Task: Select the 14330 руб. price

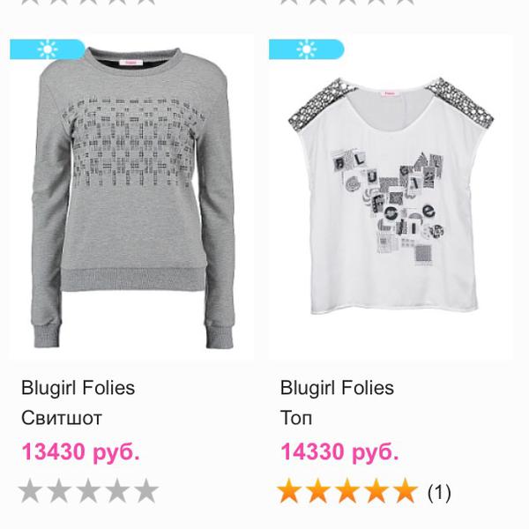Action: click(x=339, y=452)
